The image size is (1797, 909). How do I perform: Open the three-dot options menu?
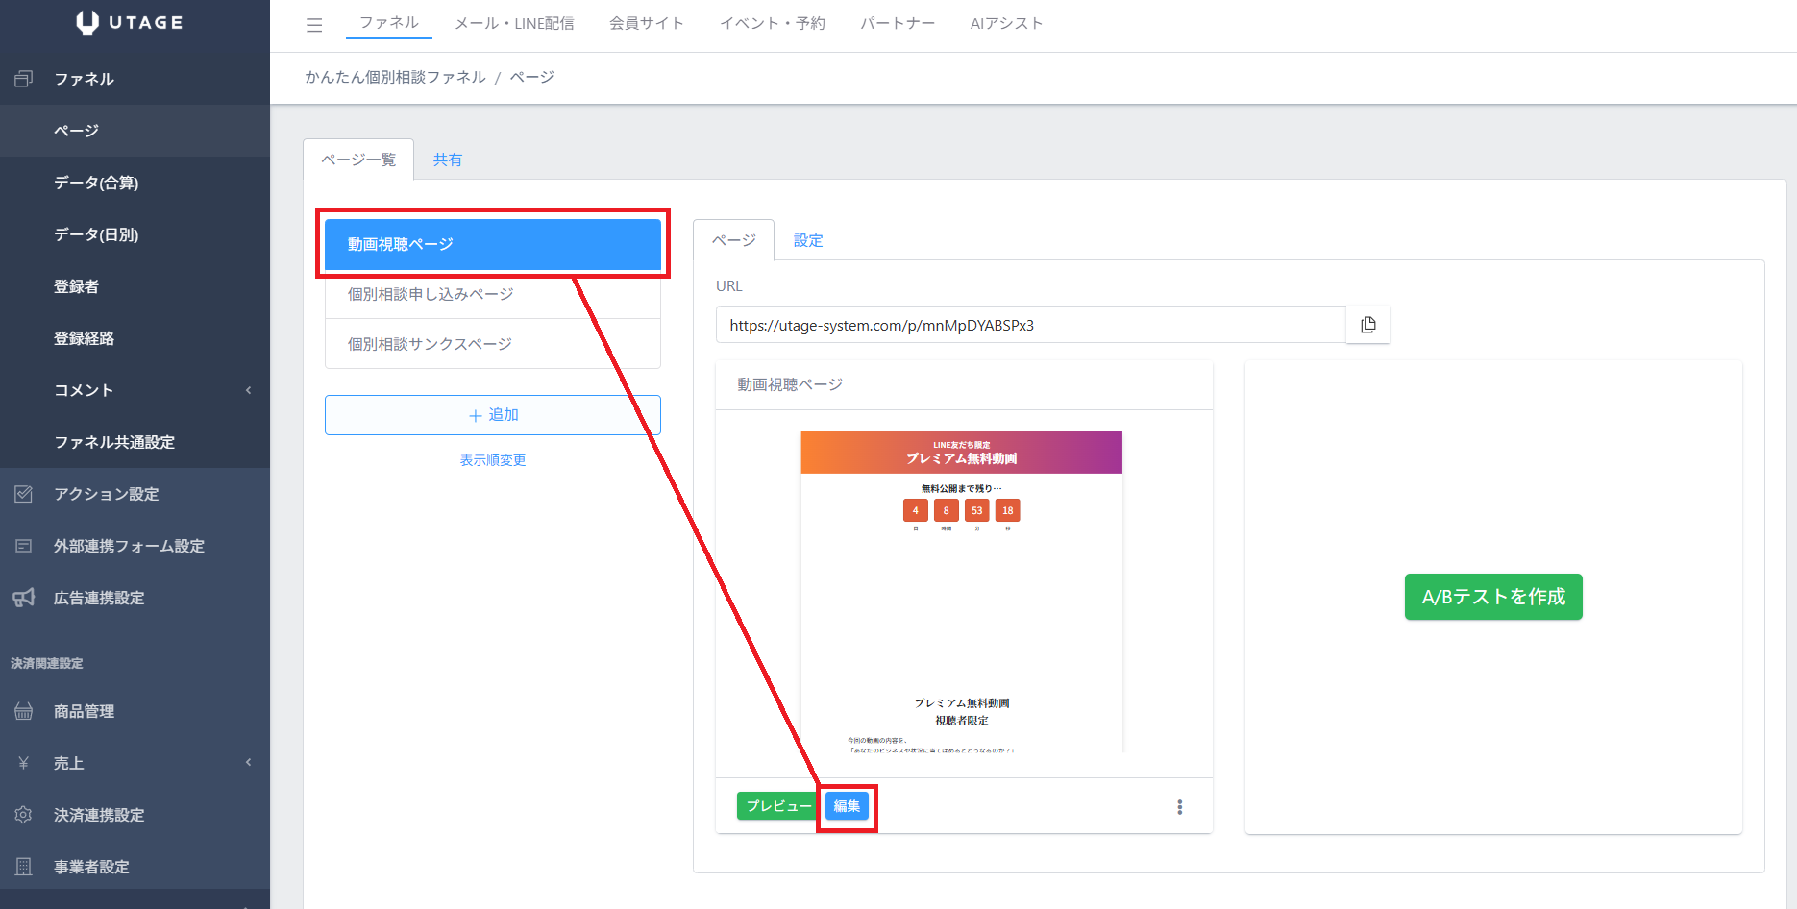[x=1179, y=807]
